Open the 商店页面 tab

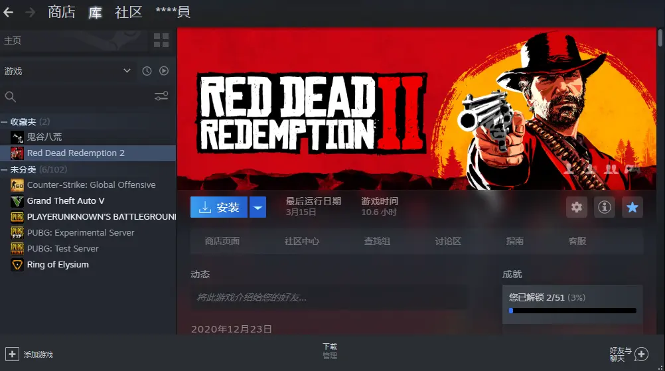click(x=222, y=242)
